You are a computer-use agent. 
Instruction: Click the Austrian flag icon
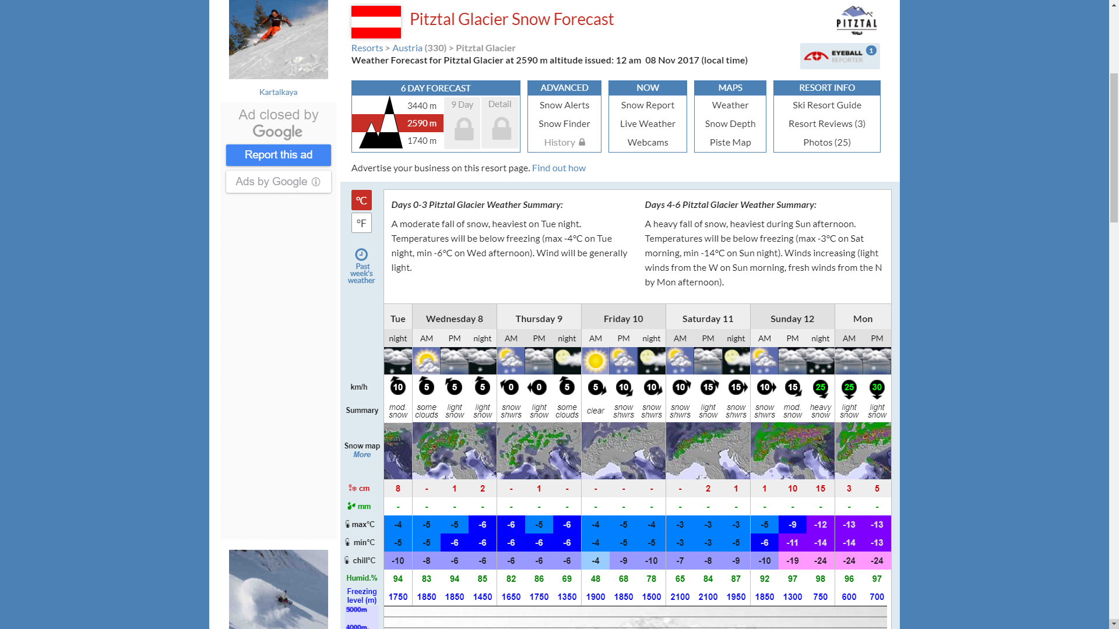point(376,22)
